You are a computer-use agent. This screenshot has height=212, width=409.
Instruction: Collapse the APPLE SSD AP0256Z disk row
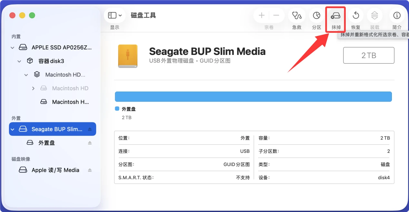[x=12, y=48]
